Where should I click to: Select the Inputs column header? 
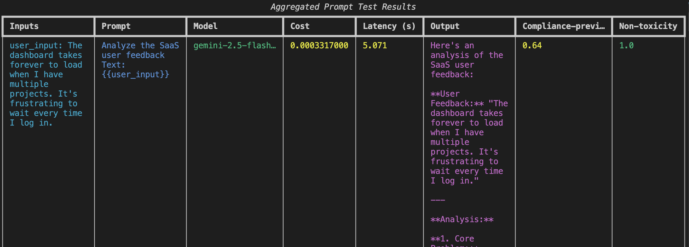tap(24, 26)
